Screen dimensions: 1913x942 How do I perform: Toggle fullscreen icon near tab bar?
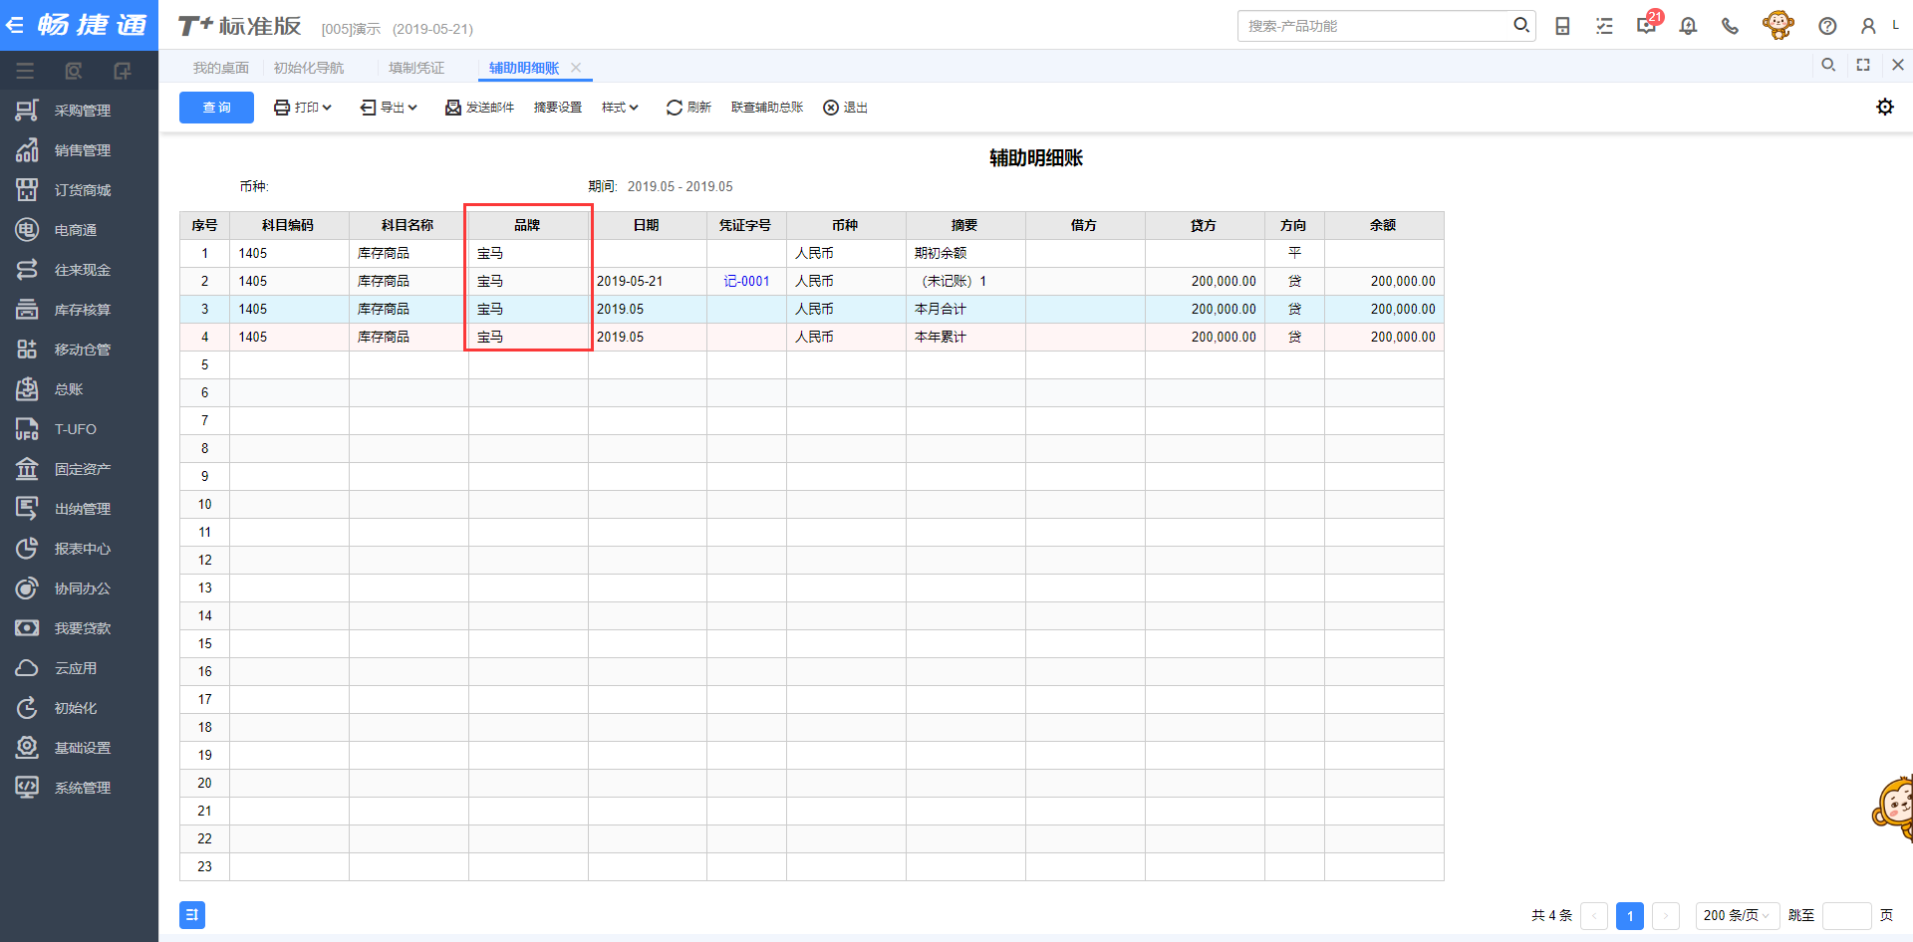point(1863,65)
